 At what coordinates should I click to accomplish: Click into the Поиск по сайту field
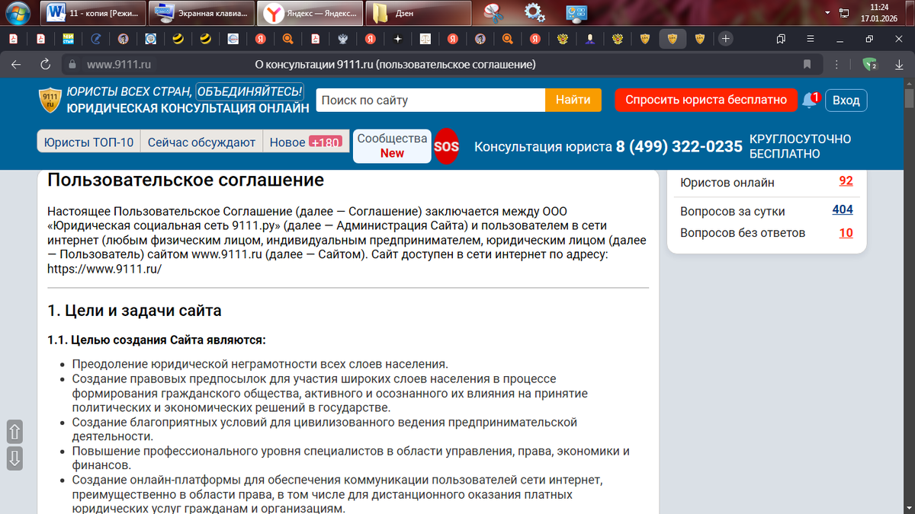pos(431,100)
